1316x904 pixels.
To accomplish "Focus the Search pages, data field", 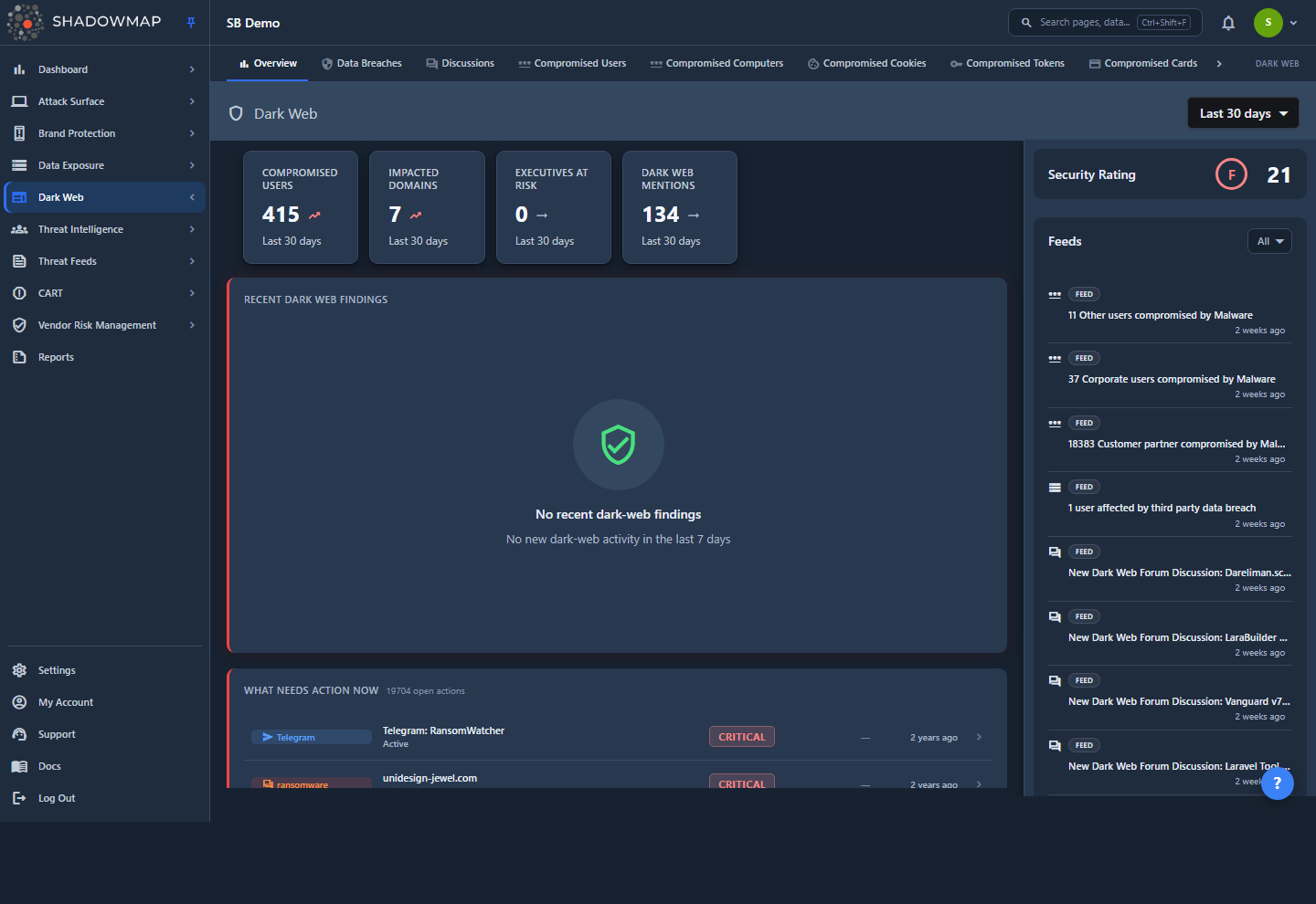I will 1105,23.
